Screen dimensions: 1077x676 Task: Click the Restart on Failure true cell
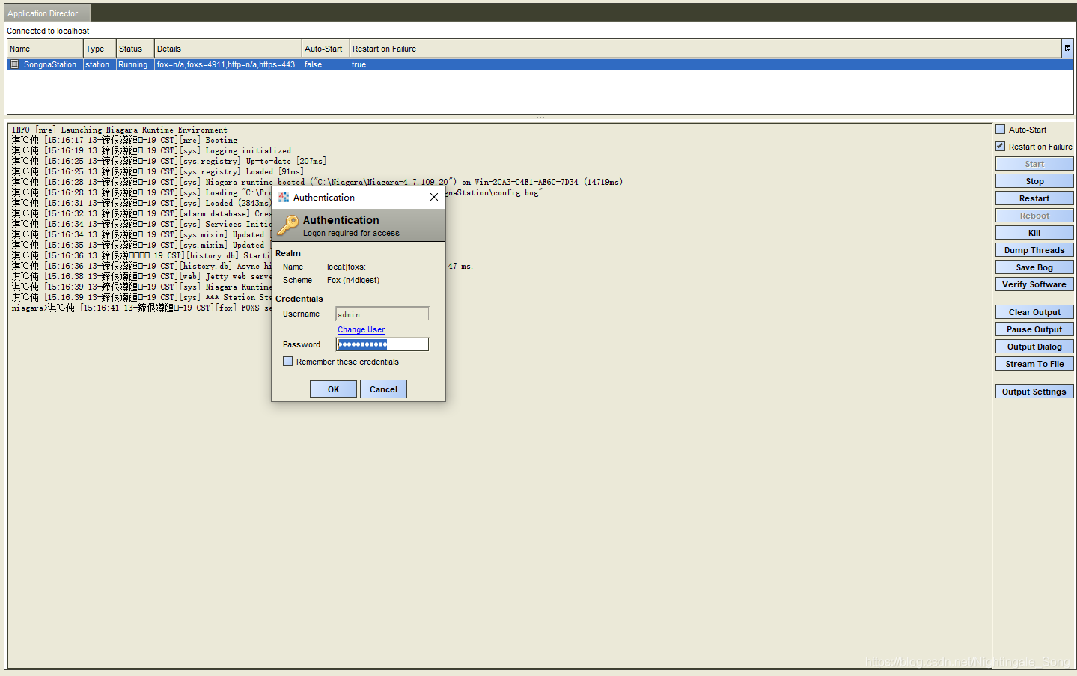click(x=711, y=64)
